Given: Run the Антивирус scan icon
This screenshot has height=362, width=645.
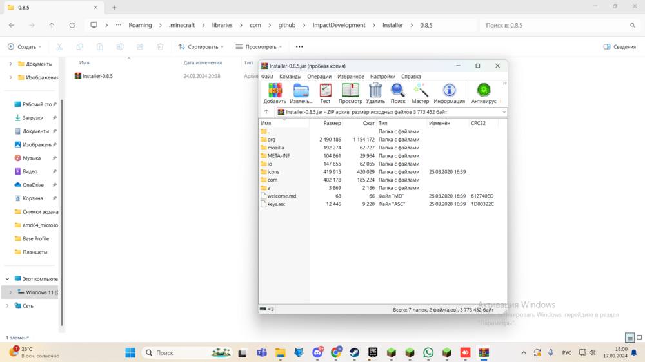Looking at the screenshot, I should click(x=484, y=93).
